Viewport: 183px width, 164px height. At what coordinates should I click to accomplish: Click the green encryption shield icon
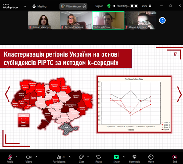[x=109, y=6]
